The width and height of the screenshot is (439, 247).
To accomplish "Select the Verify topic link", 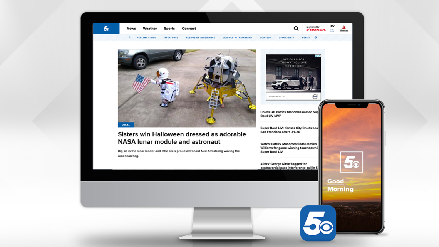I will [307, 37].
